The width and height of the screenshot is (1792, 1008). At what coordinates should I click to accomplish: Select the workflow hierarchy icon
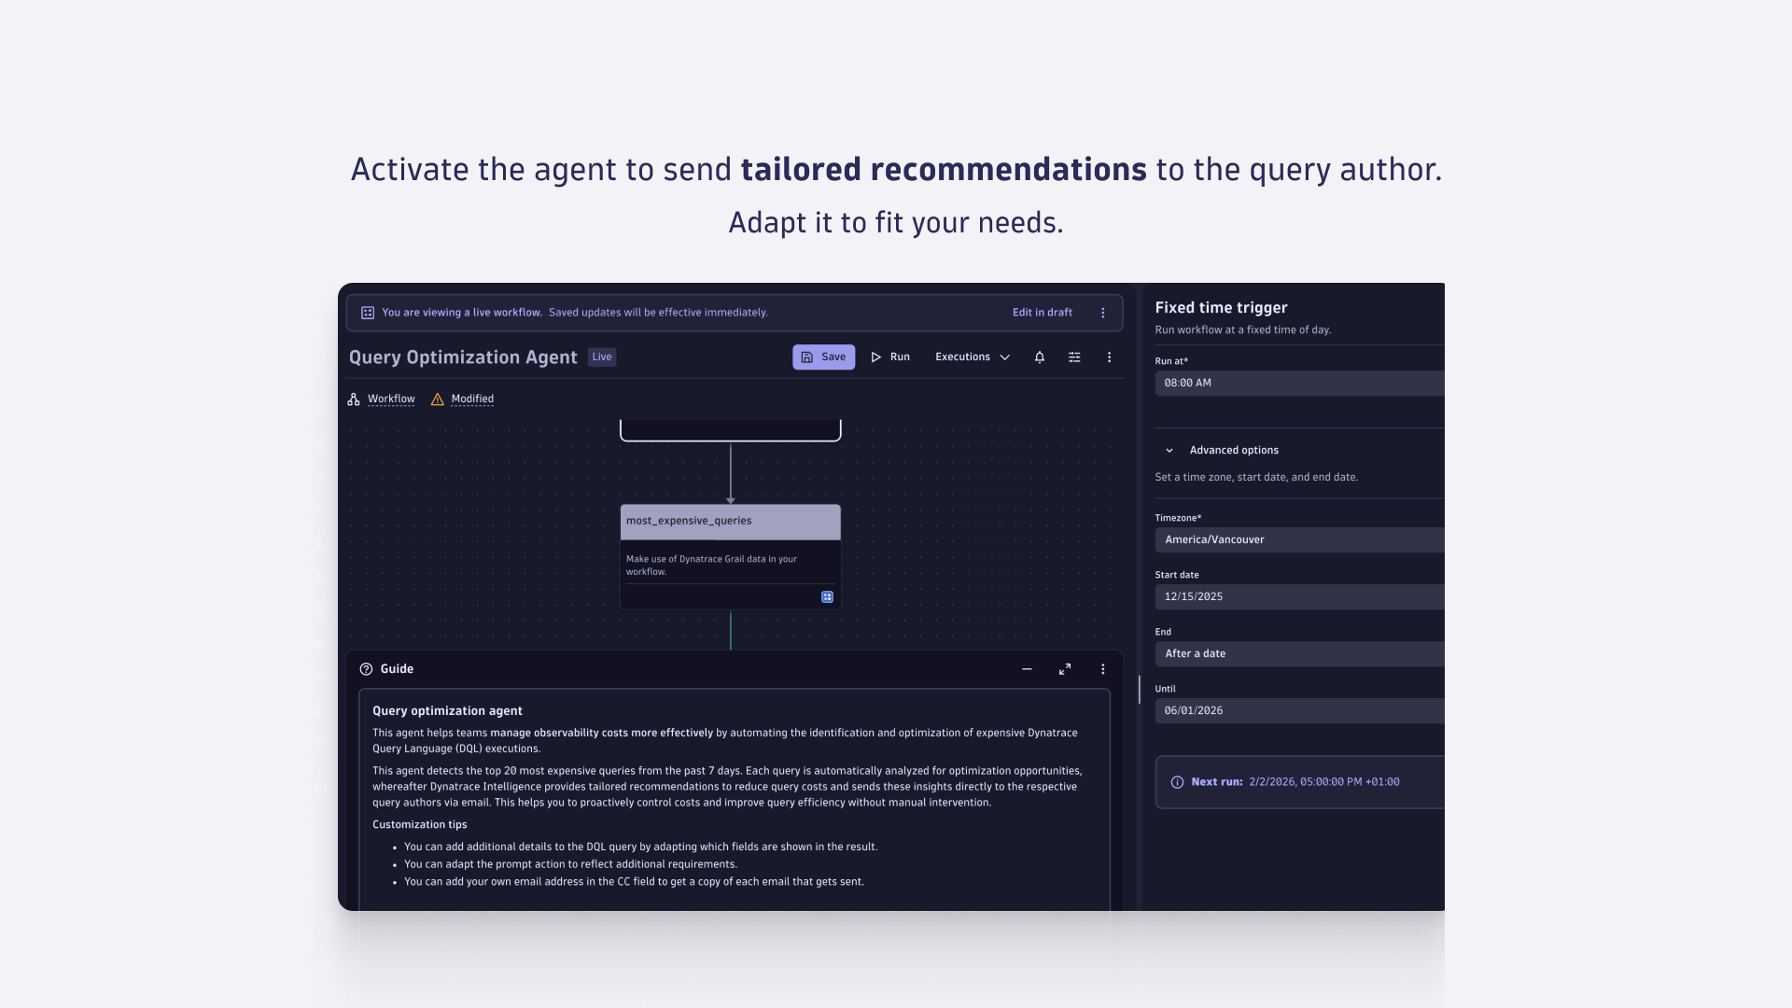coord(353,399)
